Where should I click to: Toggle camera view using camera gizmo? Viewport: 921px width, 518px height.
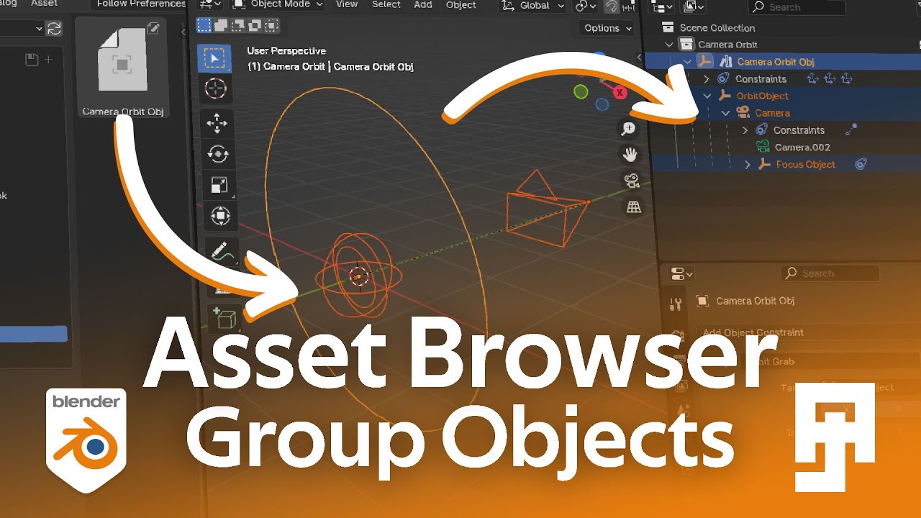[x=632, y=181]
